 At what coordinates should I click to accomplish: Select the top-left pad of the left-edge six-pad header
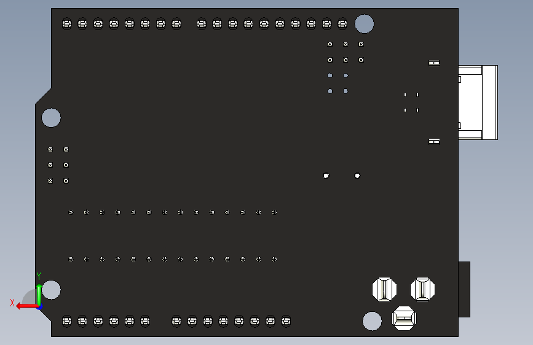50,149
